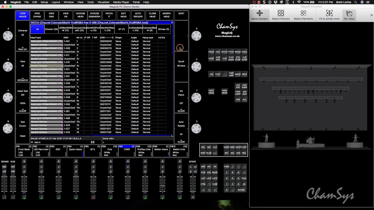
Task: Toggle the FAN button
Action: 238,99
